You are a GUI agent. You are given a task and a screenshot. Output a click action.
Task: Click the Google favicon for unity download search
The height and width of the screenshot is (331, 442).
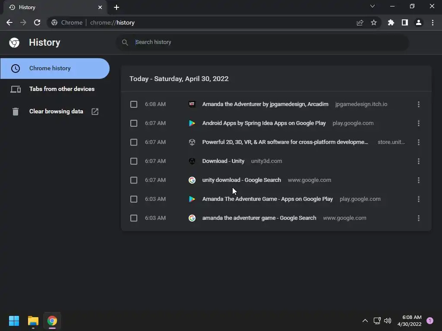(x=192, y=180)
